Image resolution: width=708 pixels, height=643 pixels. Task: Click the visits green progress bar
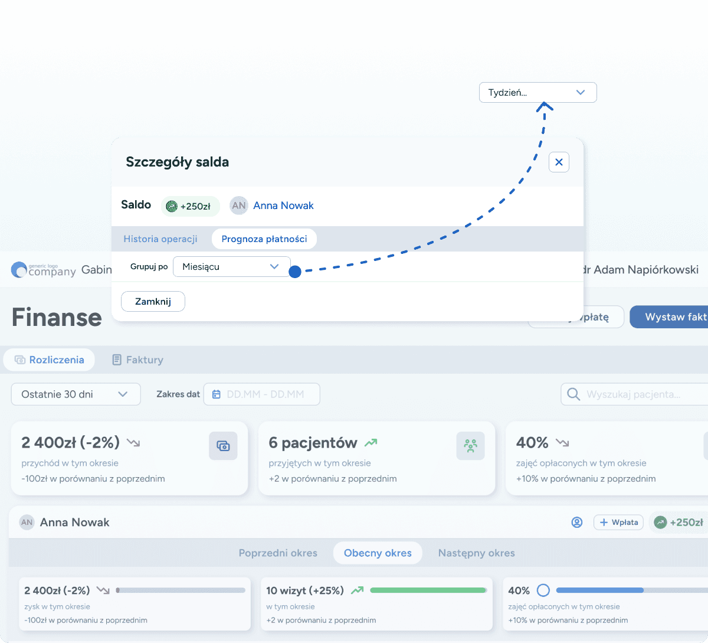pos(428,590)
